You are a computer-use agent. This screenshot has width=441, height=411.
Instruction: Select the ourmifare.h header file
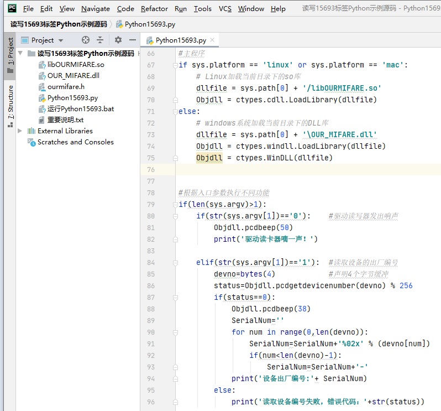(66, 86)
